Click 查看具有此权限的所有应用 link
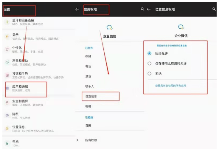The image size is (219, 153). tap(170, 86)
